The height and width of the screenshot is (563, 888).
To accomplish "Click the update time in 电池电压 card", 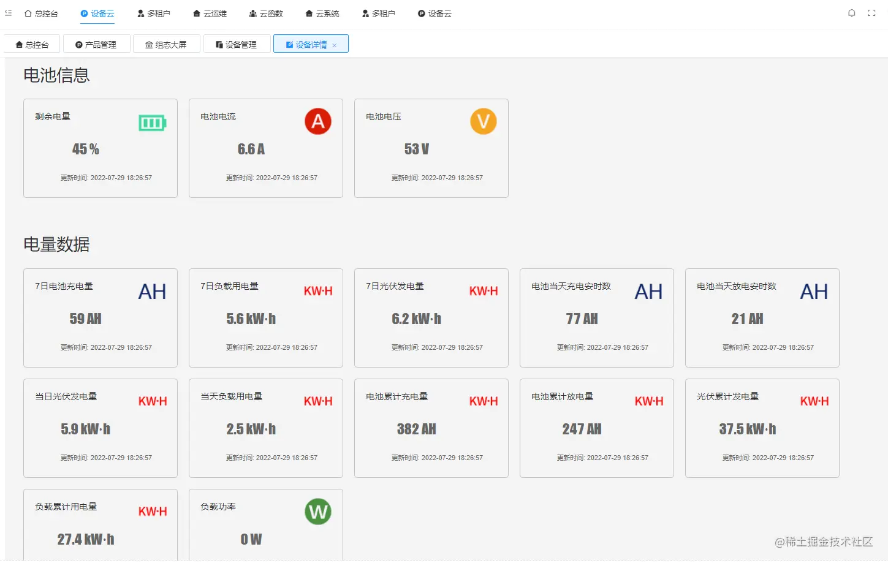I will click(x=437, y=178).
